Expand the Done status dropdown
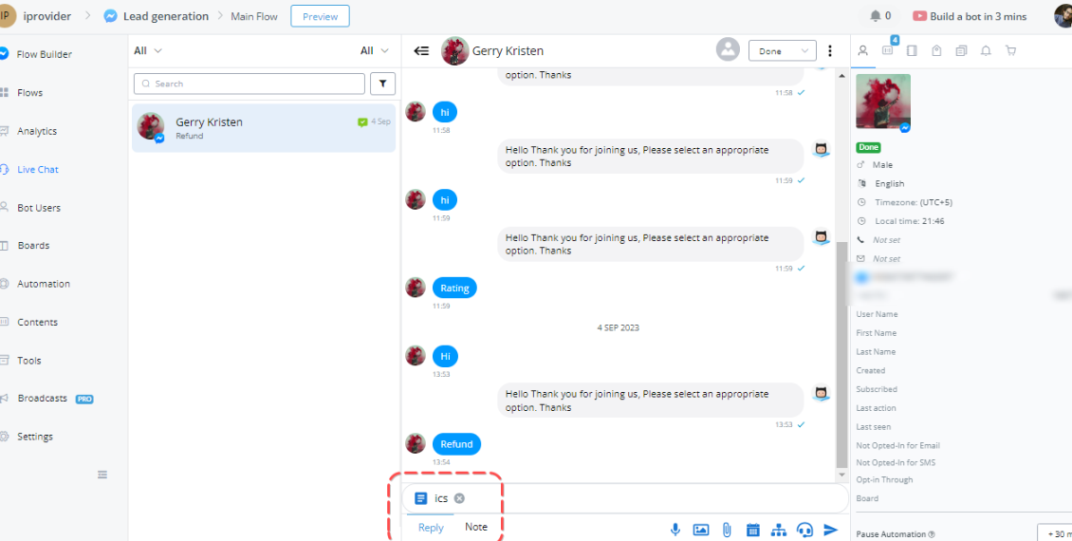Viewport: 1072px width, 541px height. 782,51
